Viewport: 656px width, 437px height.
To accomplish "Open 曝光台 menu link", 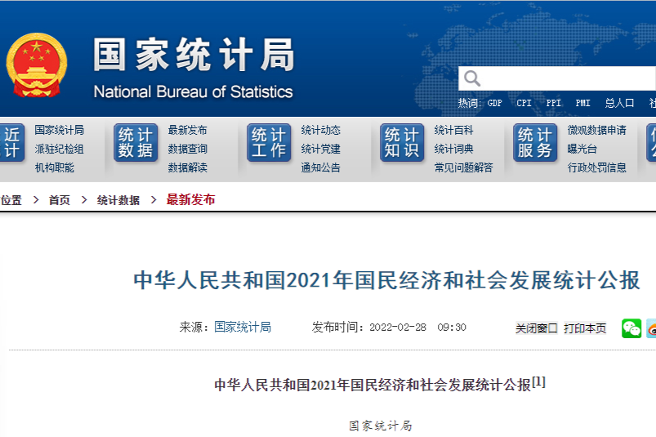I will tap(582, 149).
